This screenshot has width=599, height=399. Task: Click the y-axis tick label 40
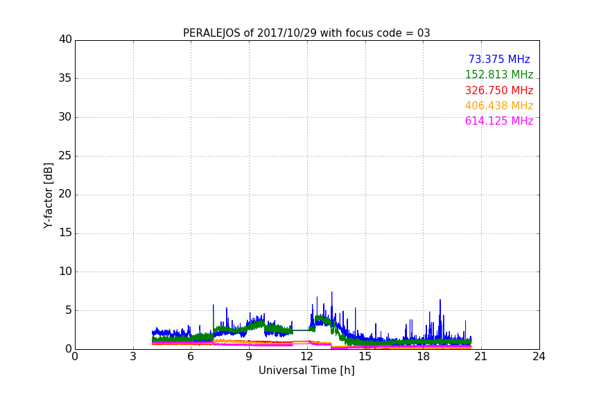tap(65, 39)
